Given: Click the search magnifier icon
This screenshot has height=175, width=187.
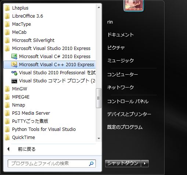Looking at the screenshot, I should [x=91, y=164].
